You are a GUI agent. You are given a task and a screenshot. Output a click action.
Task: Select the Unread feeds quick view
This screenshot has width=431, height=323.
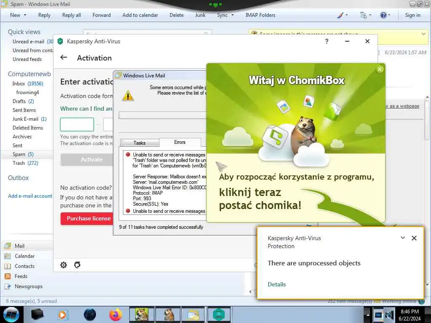[27, 59]
